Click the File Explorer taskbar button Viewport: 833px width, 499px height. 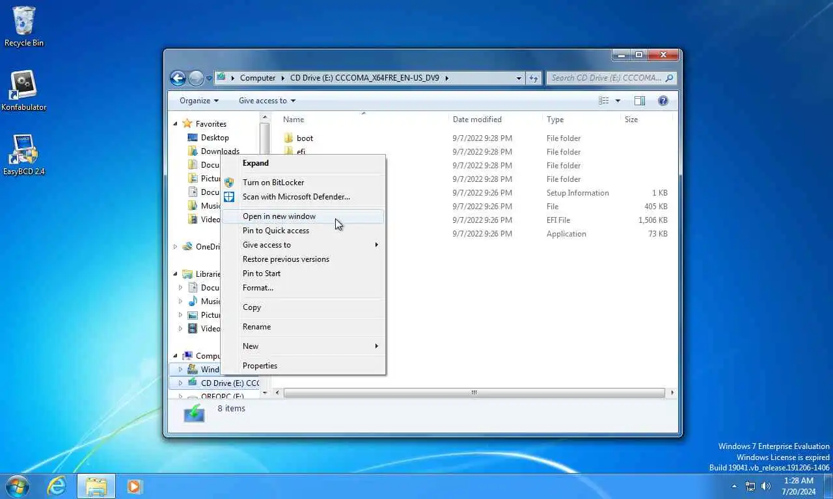(x=96, y=486)
